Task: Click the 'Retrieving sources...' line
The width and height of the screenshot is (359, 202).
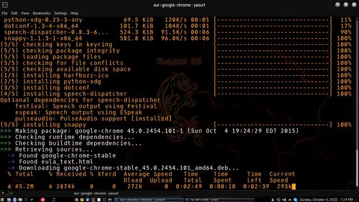Action: coord(54,149)
